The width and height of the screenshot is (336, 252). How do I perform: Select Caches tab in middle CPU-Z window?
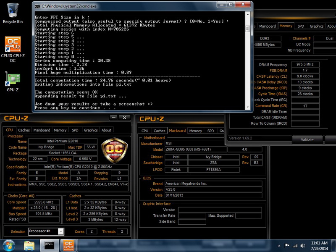tap(159, 131)
